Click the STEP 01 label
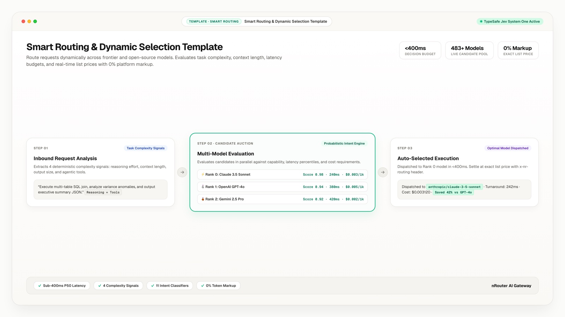 pyautogui.click(x=41, y=148)
